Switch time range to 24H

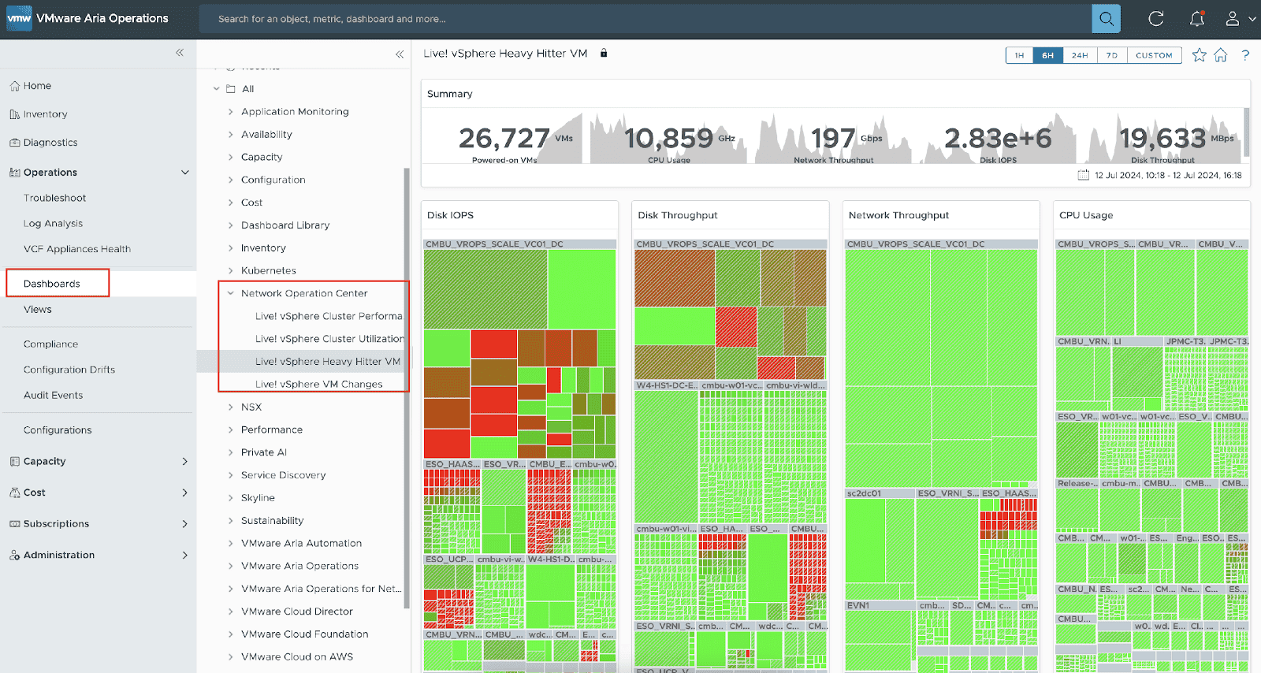pyautogui.click(x=1080, y=55)
